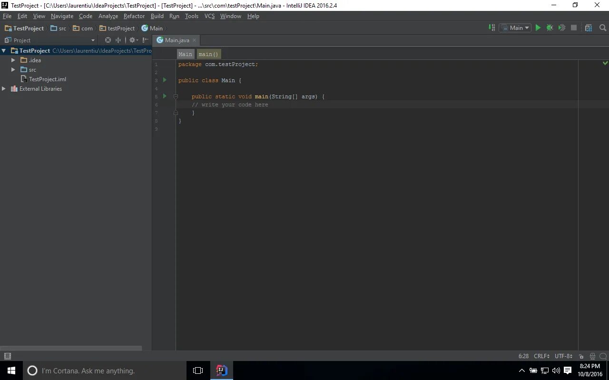This screenshot has width=609, height=380.
Task: Start debugging with the Debug icon
Action: click(x=550, y=28)
